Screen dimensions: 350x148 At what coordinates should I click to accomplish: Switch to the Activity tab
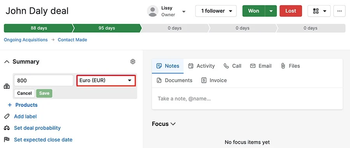point(201,66)
